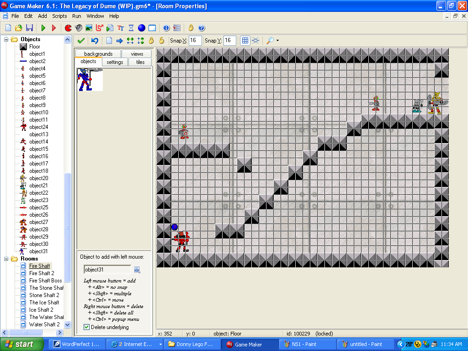468x351 pixels.
Task: Open the Scripts menu
Action: (59, 16)
